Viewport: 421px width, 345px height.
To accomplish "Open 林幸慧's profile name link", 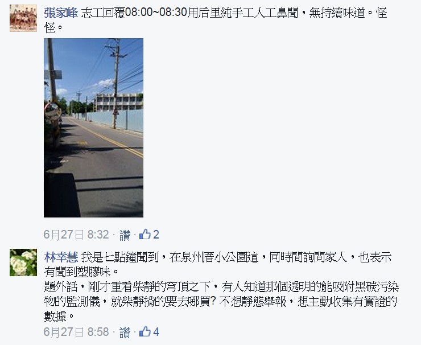I will click(61, 257).
